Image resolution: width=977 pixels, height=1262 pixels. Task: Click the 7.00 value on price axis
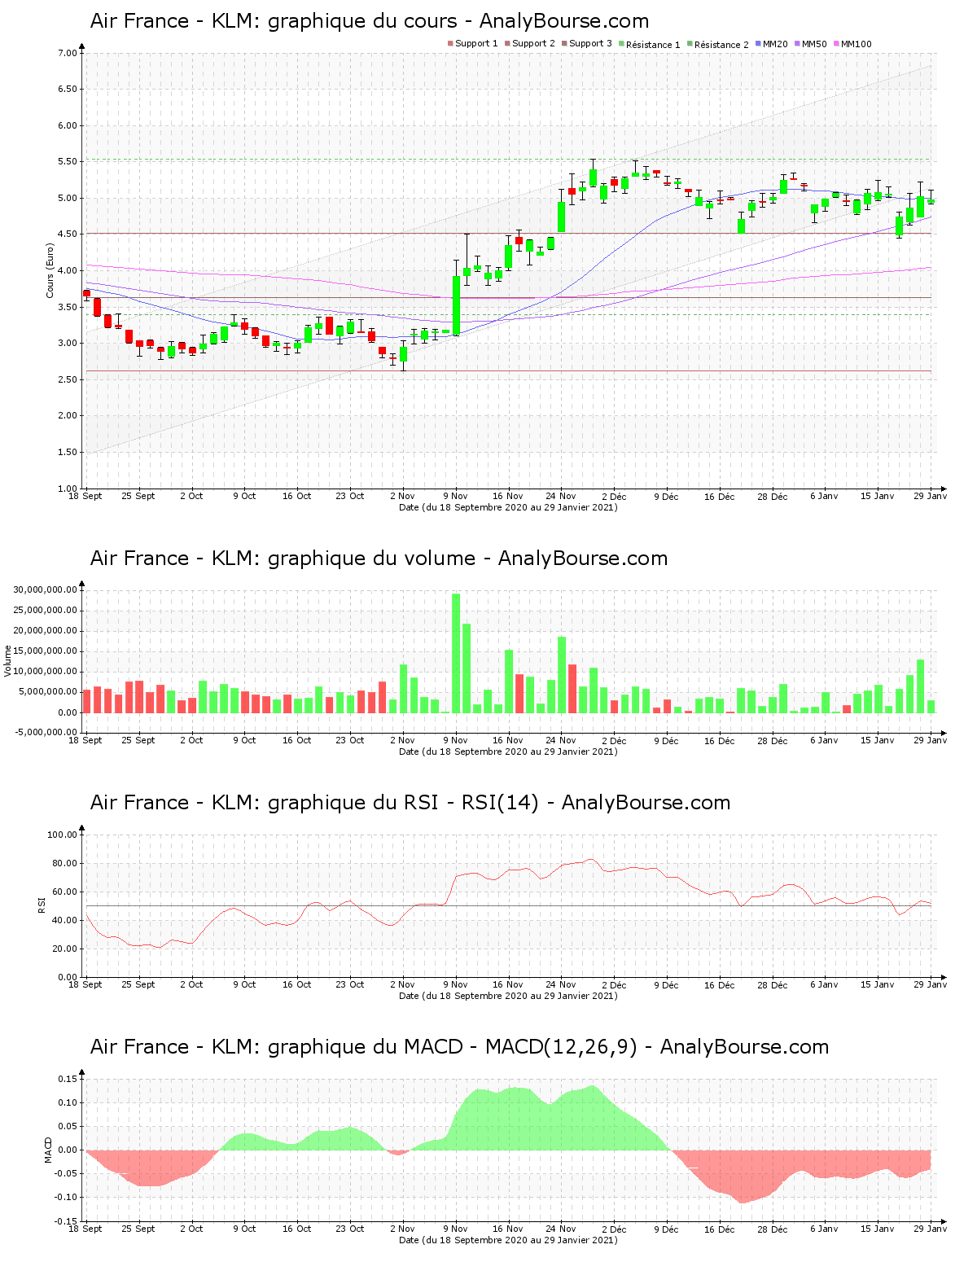(x=67, y=53)
